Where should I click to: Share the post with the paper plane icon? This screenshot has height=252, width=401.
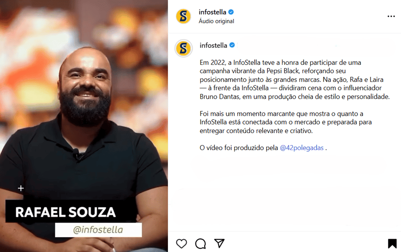[x=219, y=243]
